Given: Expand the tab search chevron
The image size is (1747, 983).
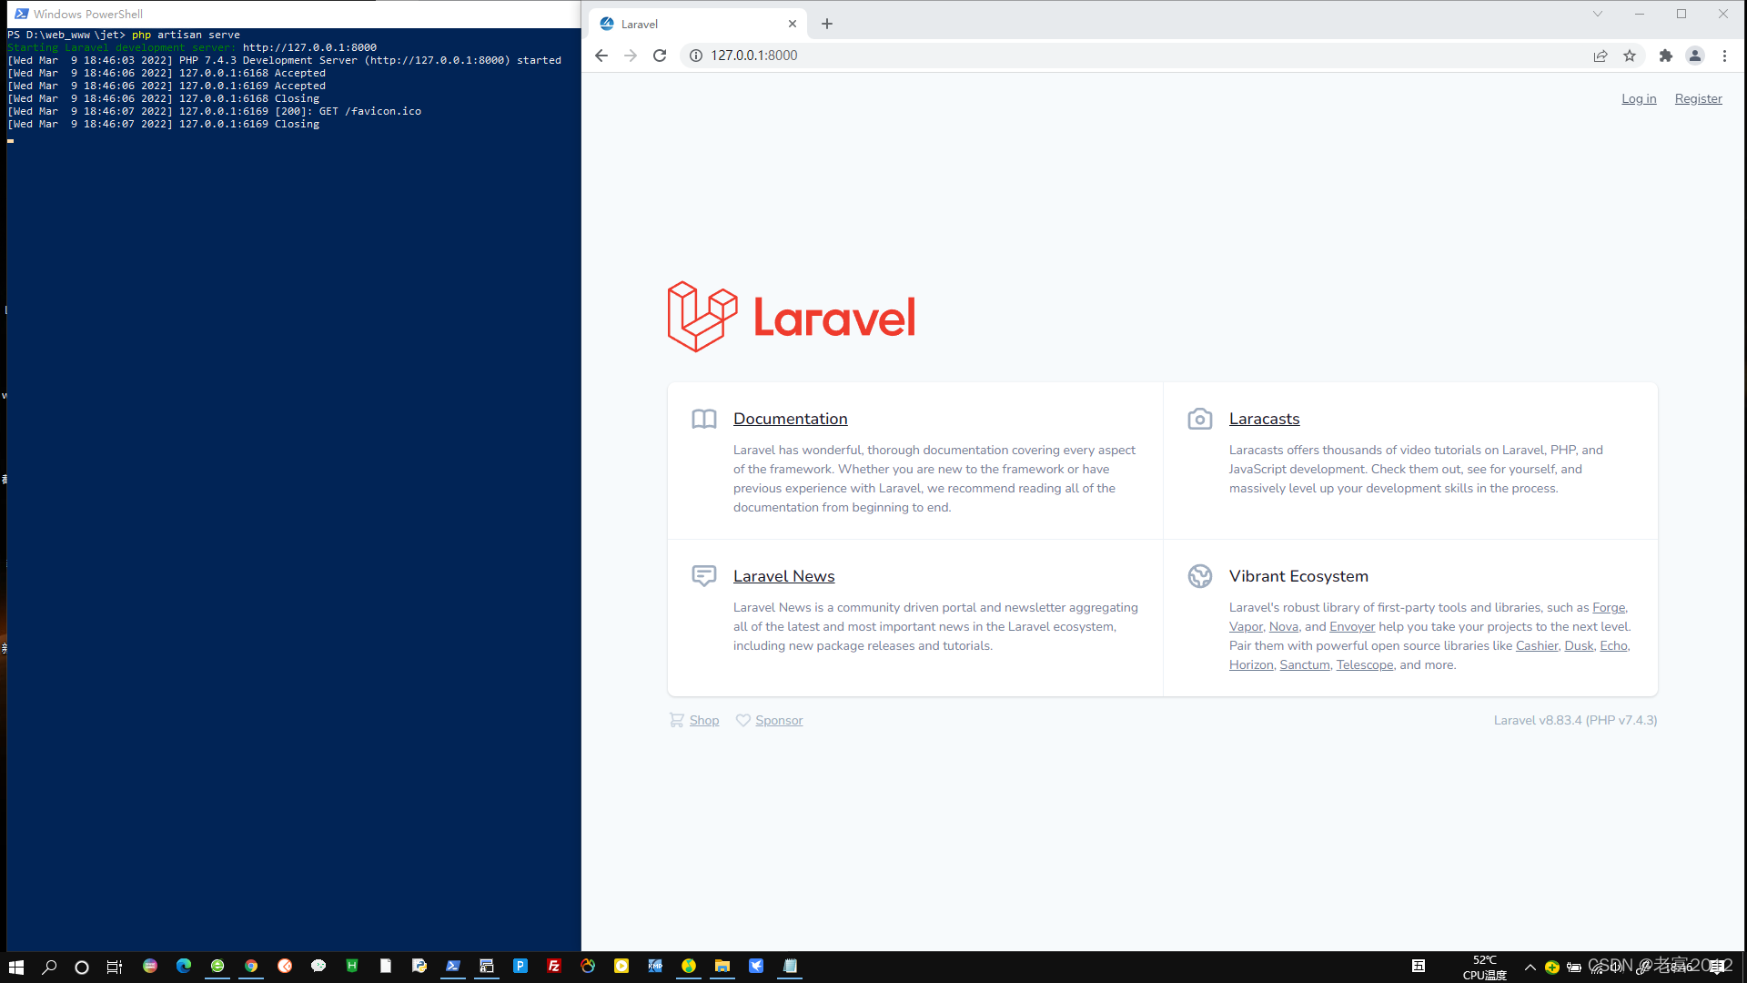Looking at the screenshot, I should pos(1598,14).
